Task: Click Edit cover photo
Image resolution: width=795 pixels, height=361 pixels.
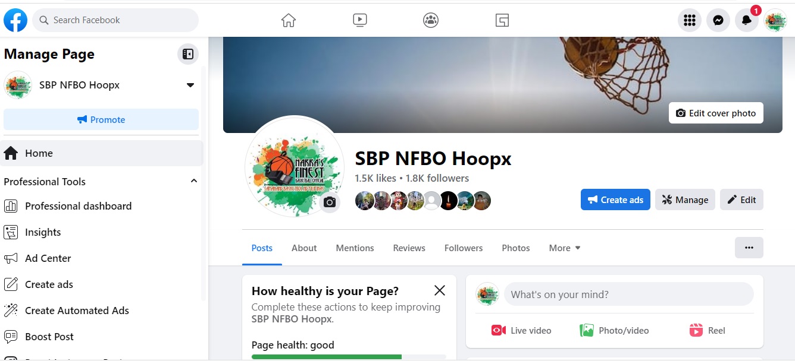Action: (716, 113)
